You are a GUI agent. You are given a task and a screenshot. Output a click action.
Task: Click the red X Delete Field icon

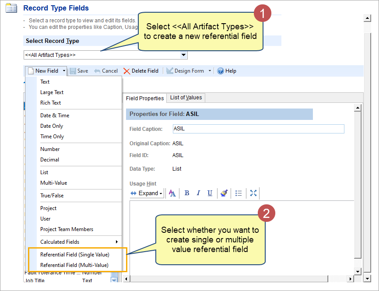tap(126, 71)
